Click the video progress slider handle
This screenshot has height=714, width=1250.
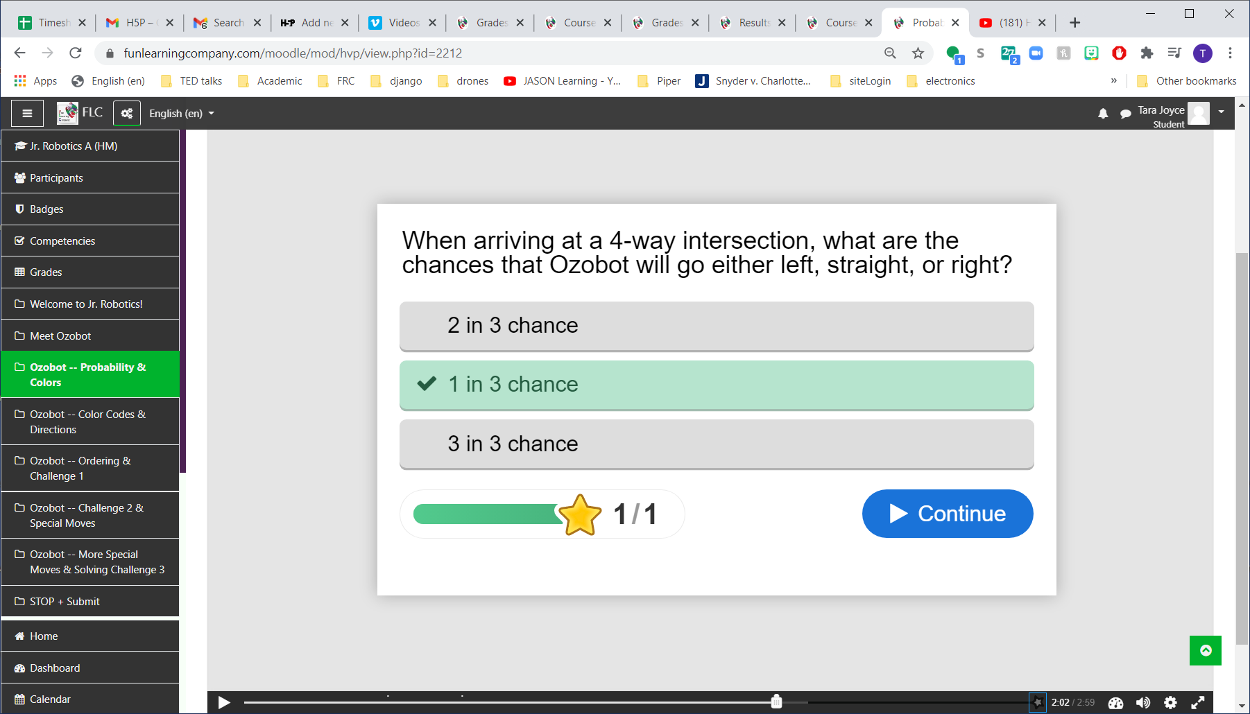tap(776, 702)
